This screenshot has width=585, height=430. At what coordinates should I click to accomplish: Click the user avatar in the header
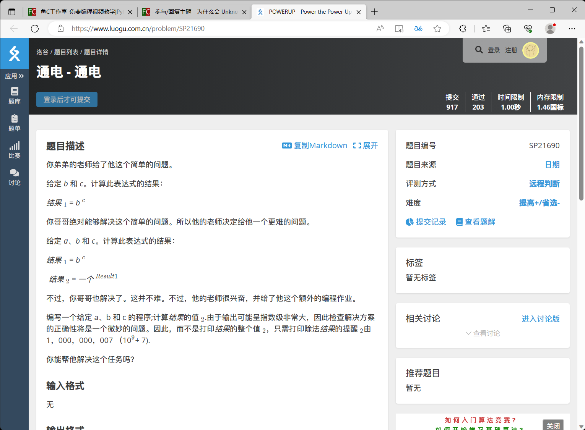tap(531, 50)
